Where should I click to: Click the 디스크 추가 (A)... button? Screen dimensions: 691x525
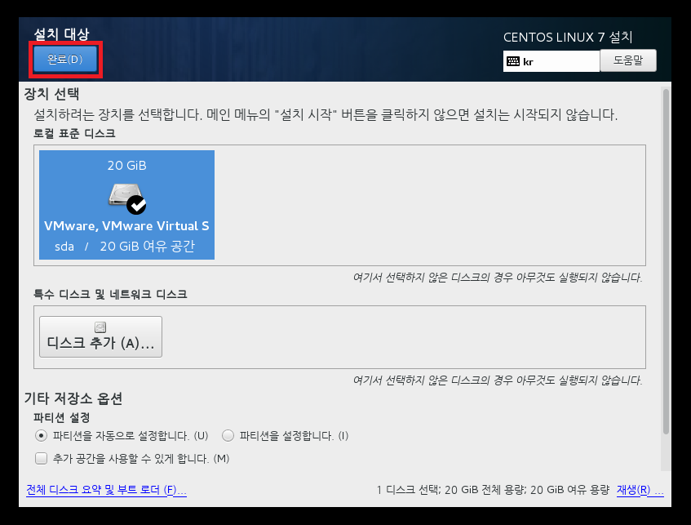100,336
